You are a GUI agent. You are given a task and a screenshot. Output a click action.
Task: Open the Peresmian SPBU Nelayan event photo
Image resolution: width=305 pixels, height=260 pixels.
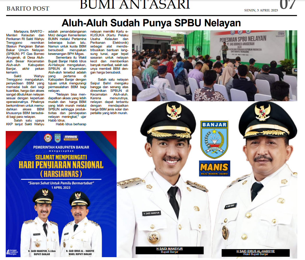tap(214, 66)
